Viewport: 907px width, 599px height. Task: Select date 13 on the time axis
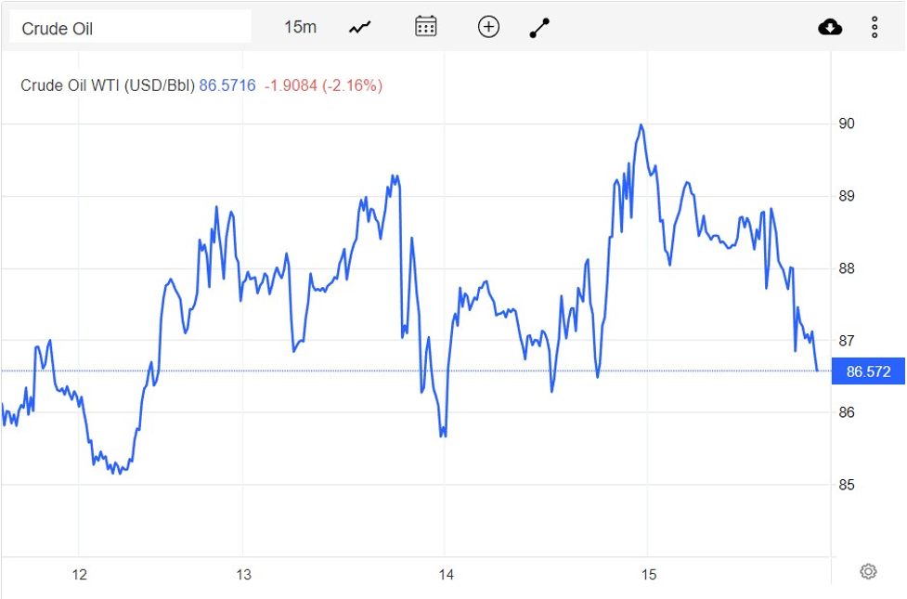(243, 575)
